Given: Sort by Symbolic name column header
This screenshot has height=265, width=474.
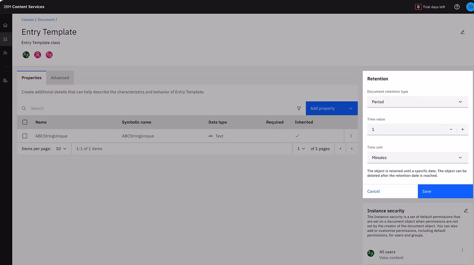Looking at the screenshot, I should click(136, 122).
